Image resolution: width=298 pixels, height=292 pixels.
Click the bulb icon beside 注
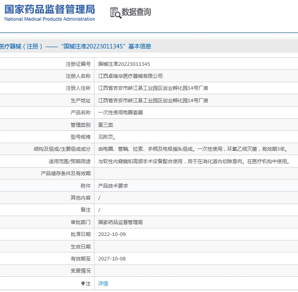[83, 284]
